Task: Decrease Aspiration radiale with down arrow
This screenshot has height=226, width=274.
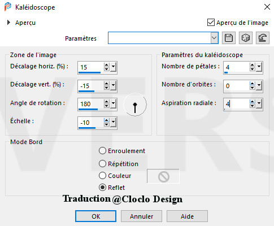Action: coord(253,106)
